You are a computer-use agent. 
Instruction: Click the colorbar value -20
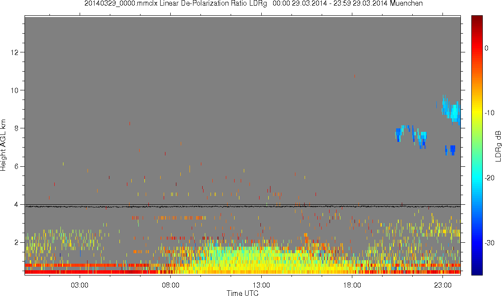pos(489,178)
